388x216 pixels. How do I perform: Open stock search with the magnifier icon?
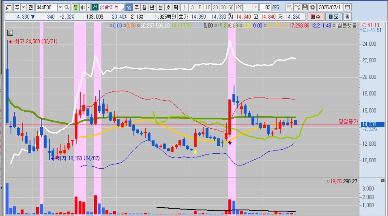[67, 7]
